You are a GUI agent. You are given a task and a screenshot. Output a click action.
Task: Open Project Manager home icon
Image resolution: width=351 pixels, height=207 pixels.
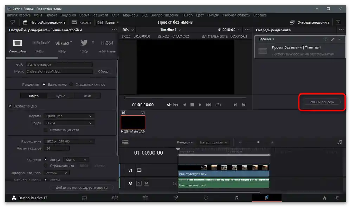[325, 198]
